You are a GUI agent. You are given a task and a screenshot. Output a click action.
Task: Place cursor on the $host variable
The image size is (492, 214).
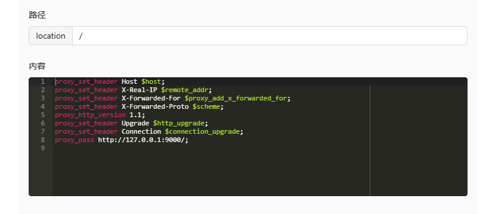pos(151,81)
